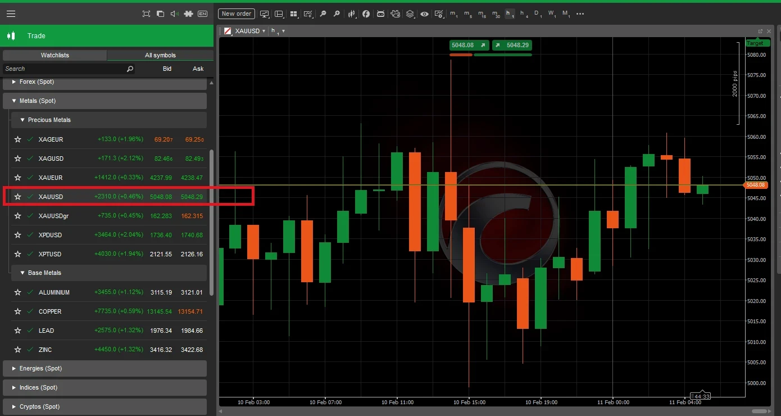The width and height of the screenshot is (781, 416).
Task: Open the plugins puzzle-piece icon
Action: (188, 14)
